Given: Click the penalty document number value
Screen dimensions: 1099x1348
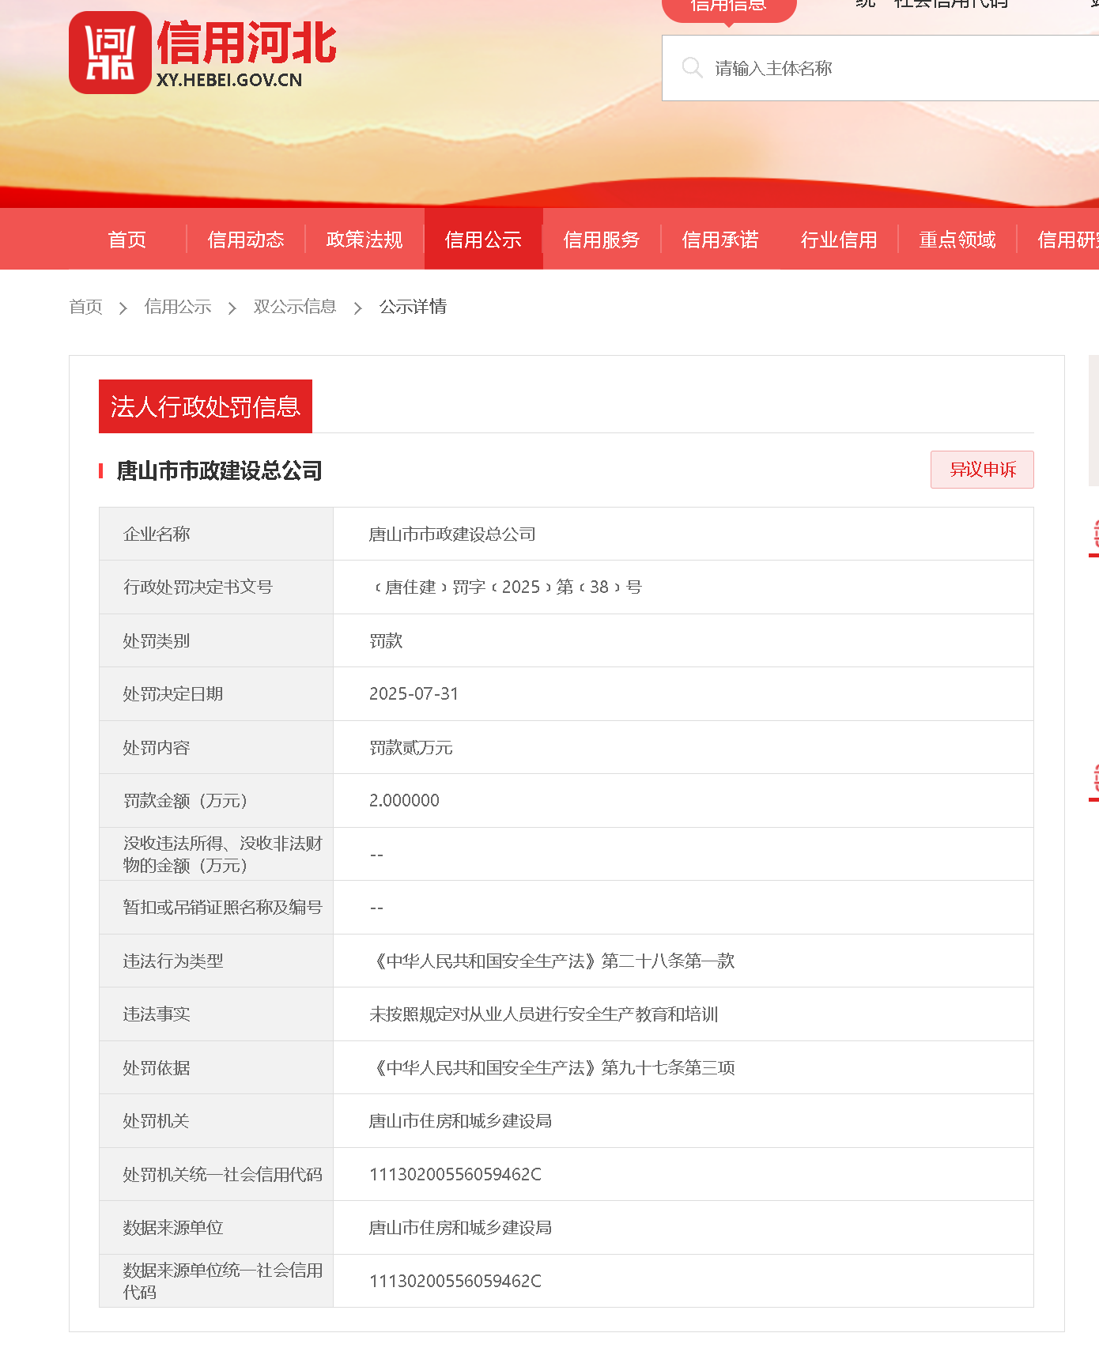Looking at the screenshot, I should tap(506, 587).
